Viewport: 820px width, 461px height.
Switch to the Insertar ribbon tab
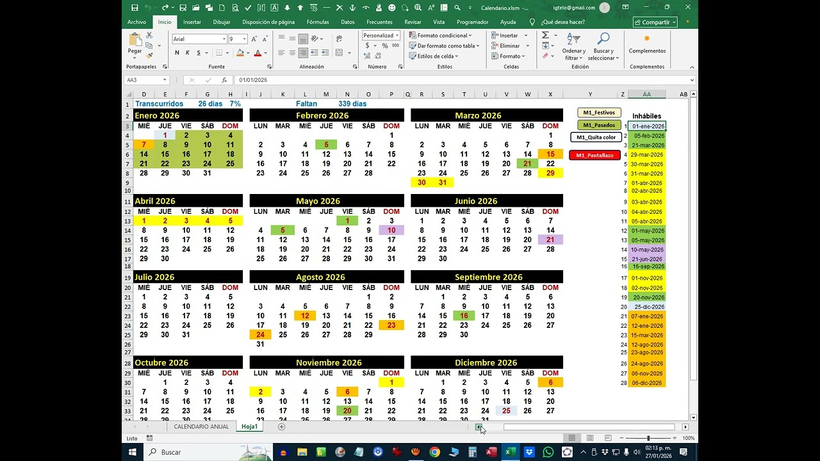click(x=192, y=22)
